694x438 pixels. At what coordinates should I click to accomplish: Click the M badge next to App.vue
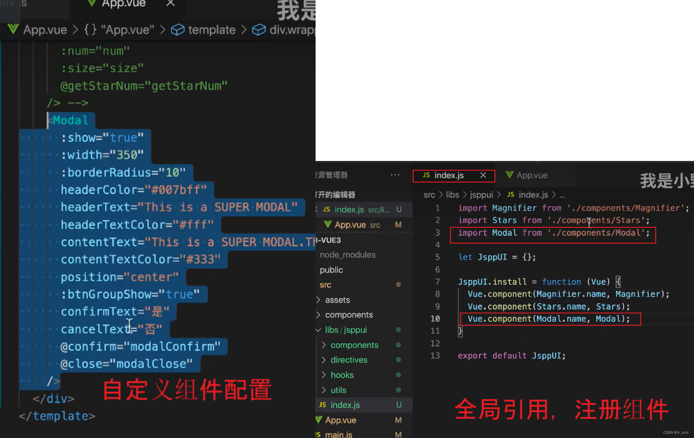tap(398, 224)
